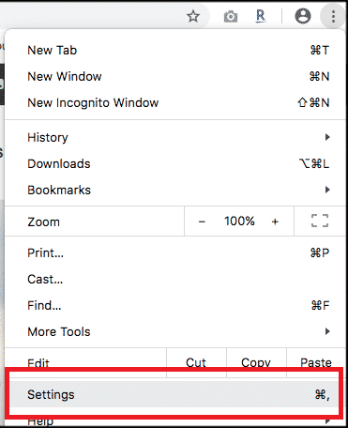348x428 pixels.
Task: Select Downloads menu entry
Action: tap(175, 163)
